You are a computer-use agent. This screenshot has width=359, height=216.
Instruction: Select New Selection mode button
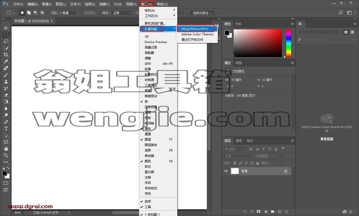22,13
